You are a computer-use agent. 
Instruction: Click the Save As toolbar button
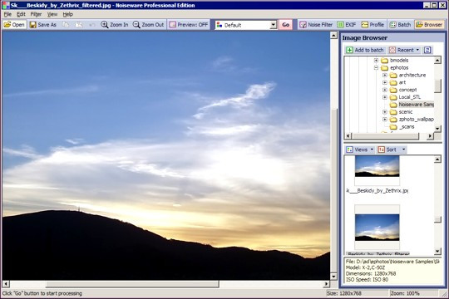tap(43, 25)
